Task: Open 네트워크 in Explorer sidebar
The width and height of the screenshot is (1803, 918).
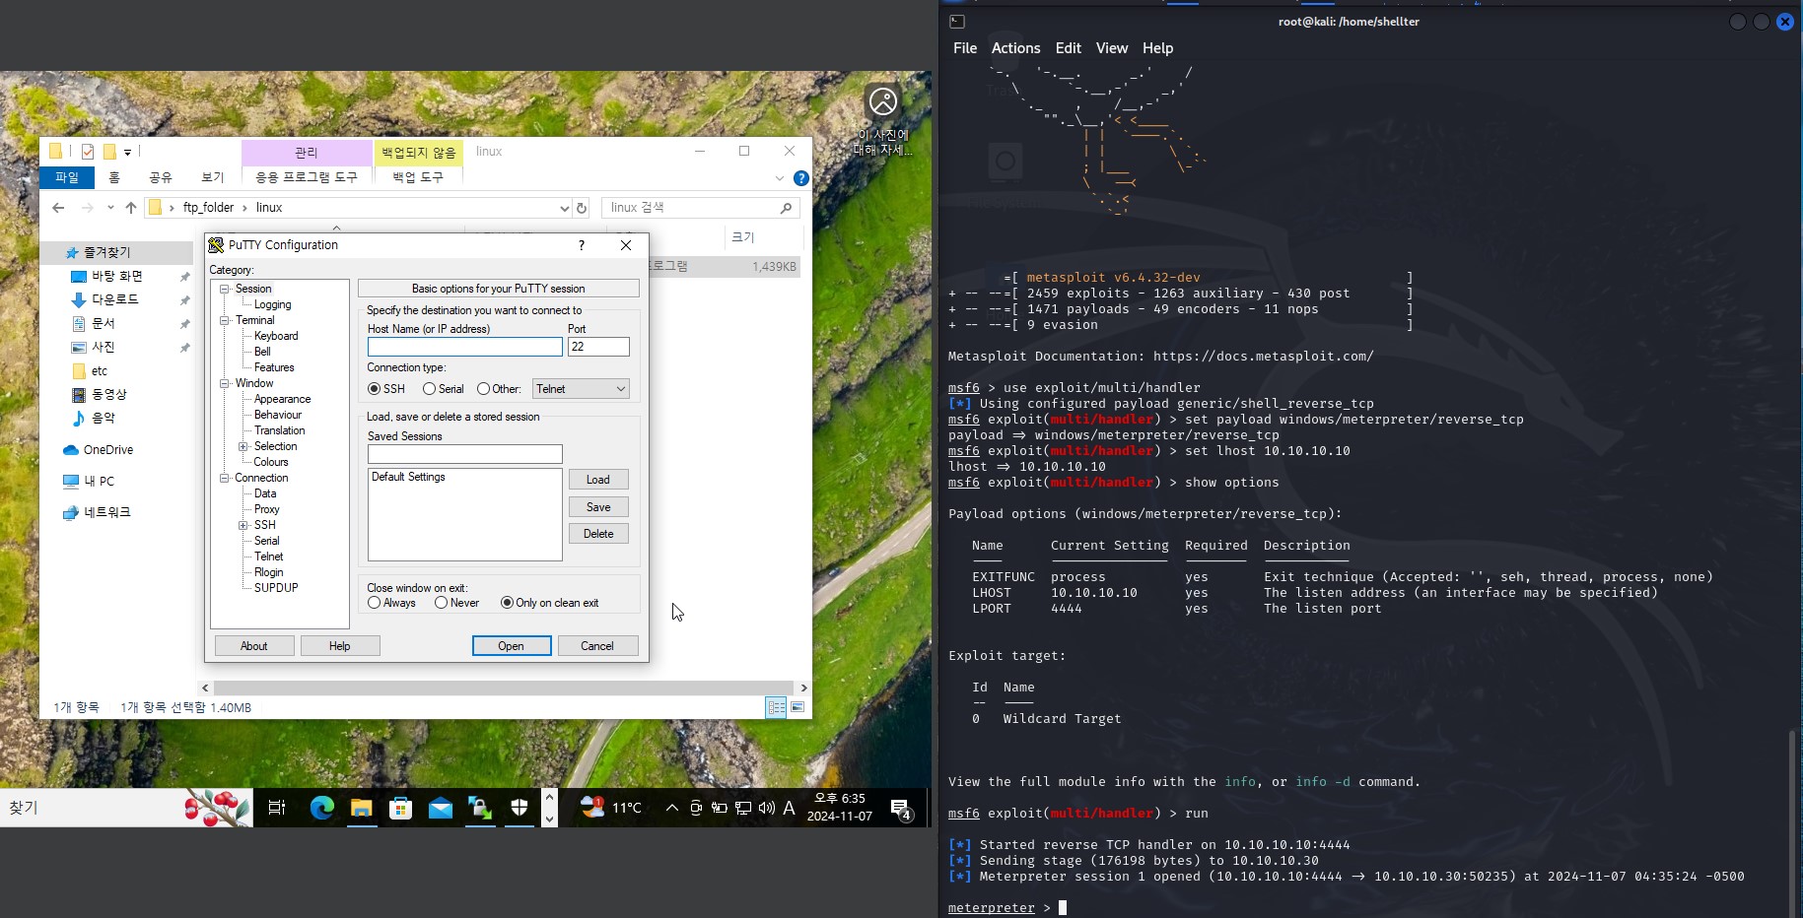Action: (106, 512)
